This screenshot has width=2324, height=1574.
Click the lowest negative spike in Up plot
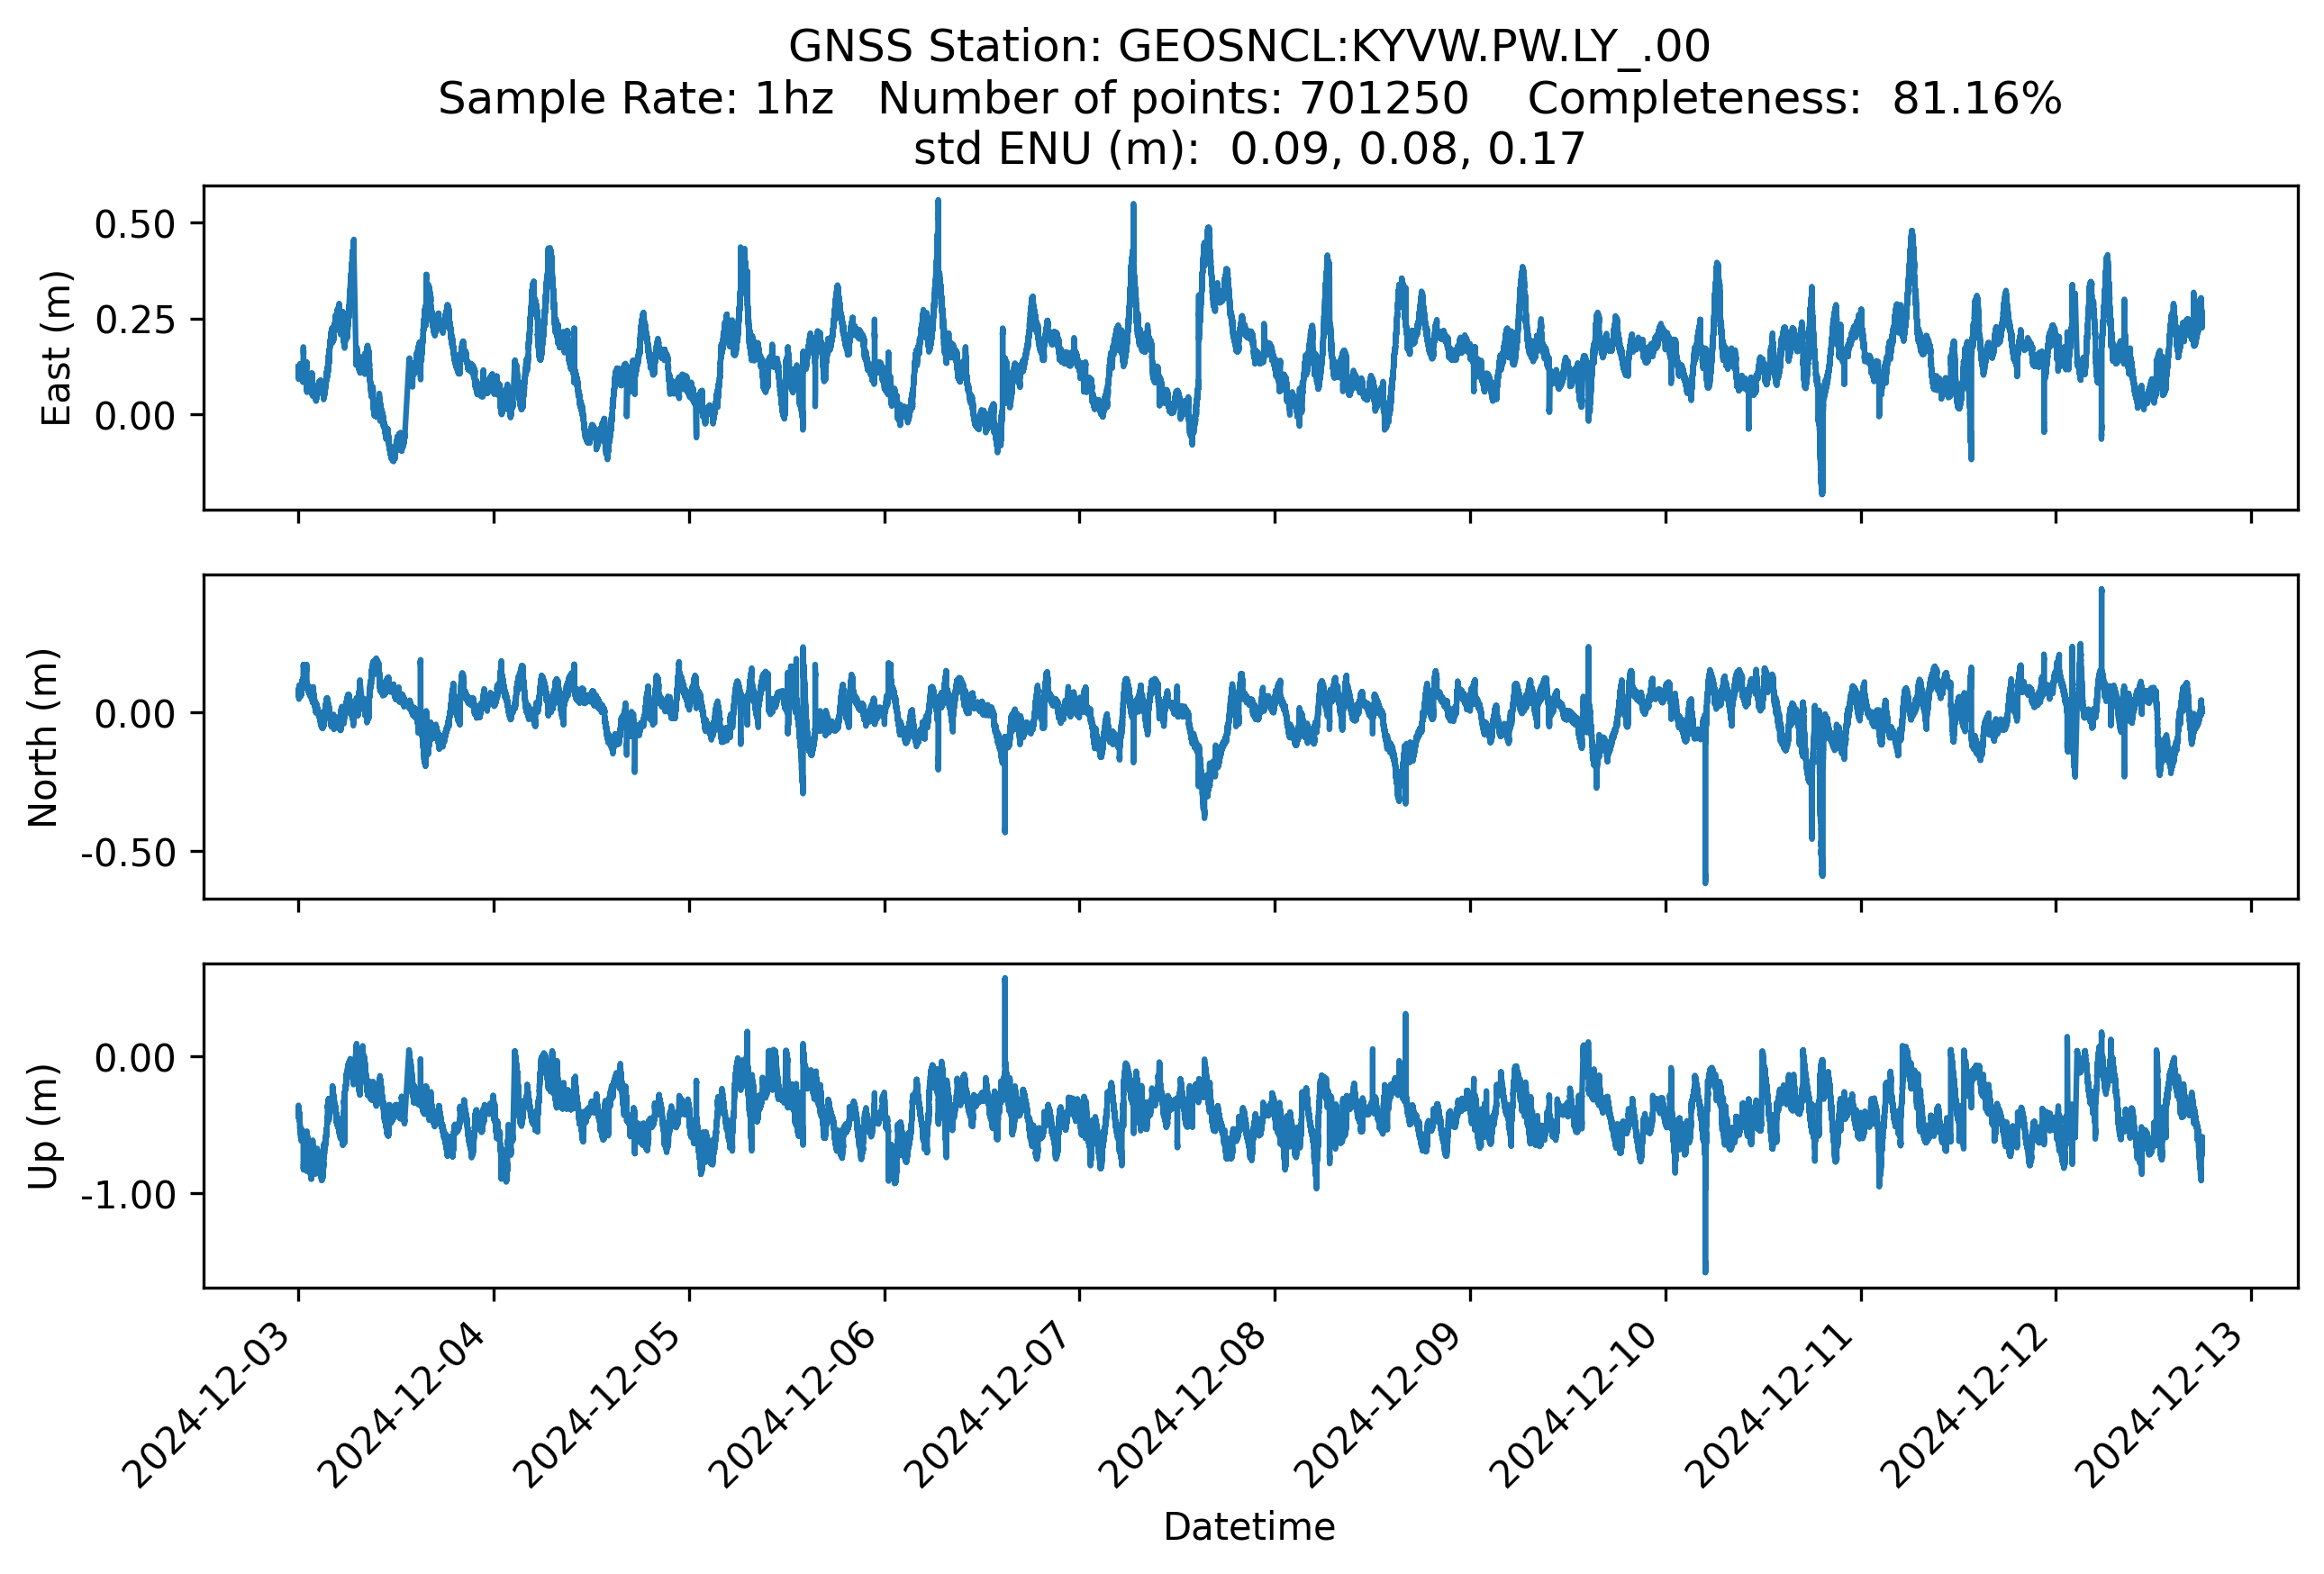[1705, 1267]
